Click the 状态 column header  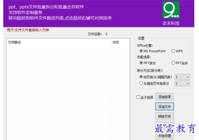pos(120,42)
